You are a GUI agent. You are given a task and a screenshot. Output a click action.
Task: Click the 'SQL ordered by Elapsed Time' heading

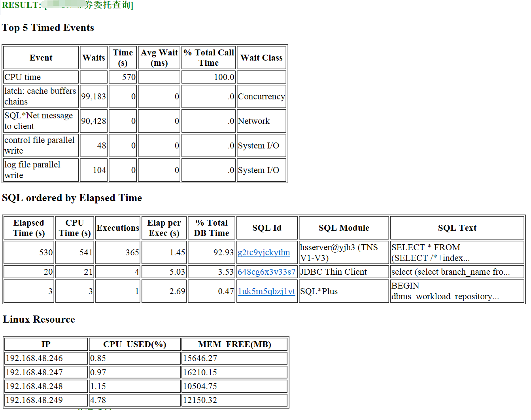point(72,198)
